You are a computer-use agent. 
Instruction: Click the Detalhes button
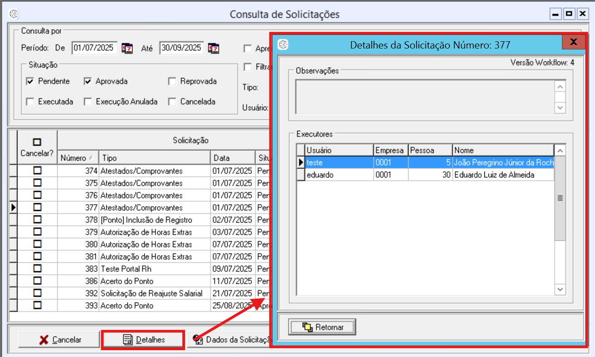(x=143, y=340)
